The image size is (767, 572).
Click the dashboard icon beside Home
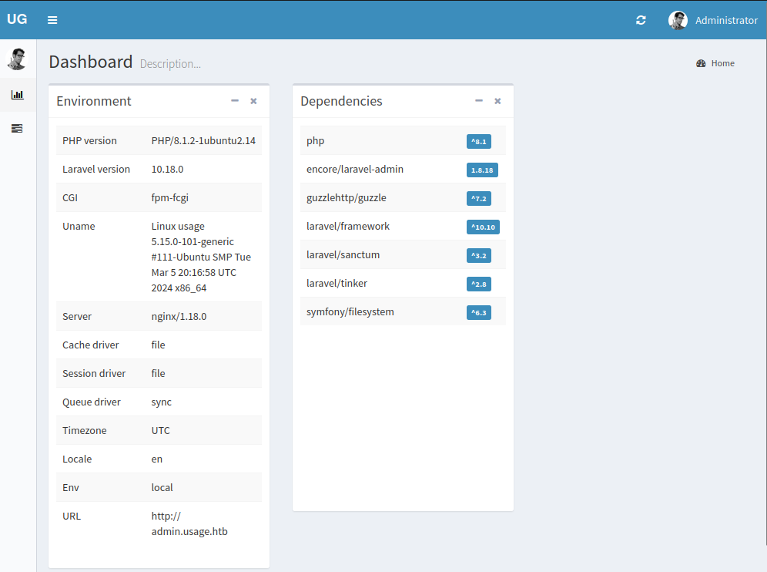[701, 63]
